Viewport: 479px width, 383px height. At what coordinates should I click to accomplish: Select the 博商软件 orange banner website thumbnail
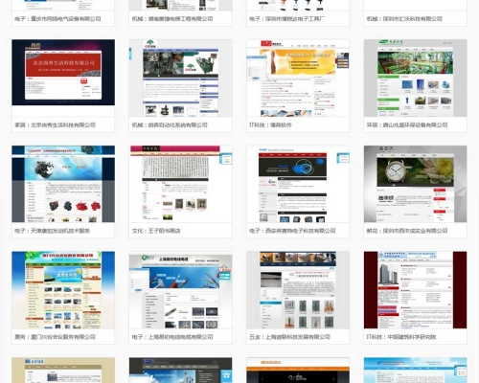[x=298, y=78]
